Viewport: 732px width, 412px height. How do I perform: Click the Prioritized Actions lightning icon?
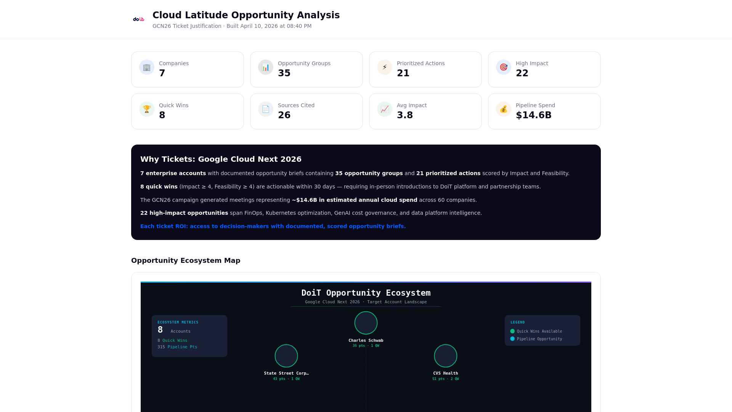click(385, 67)
